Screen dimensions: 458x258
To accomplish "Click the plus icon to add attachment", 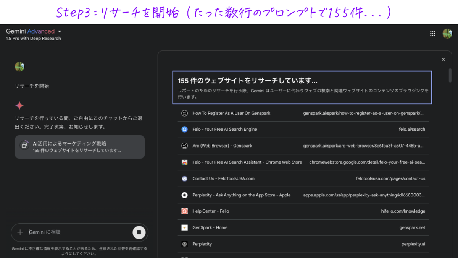I will click(20, 232).
